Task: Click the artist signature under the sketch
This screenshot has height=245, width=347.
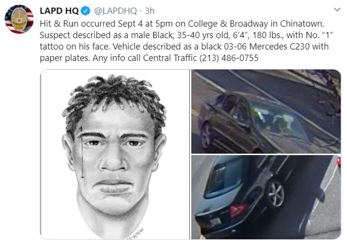Action: pyautogui.click(x=135, y=235)
